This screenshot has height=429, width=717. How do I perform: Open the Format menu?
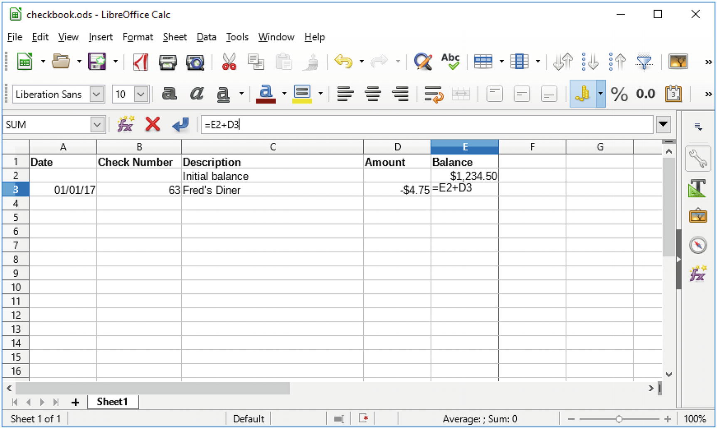coord(138,37)
